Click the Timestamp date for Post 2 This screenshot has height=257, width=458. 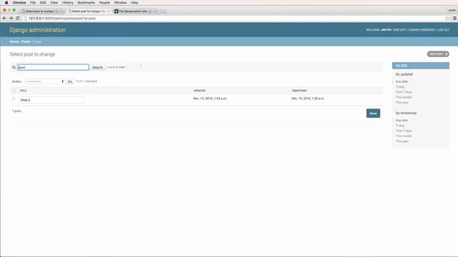tap(308, 99)
